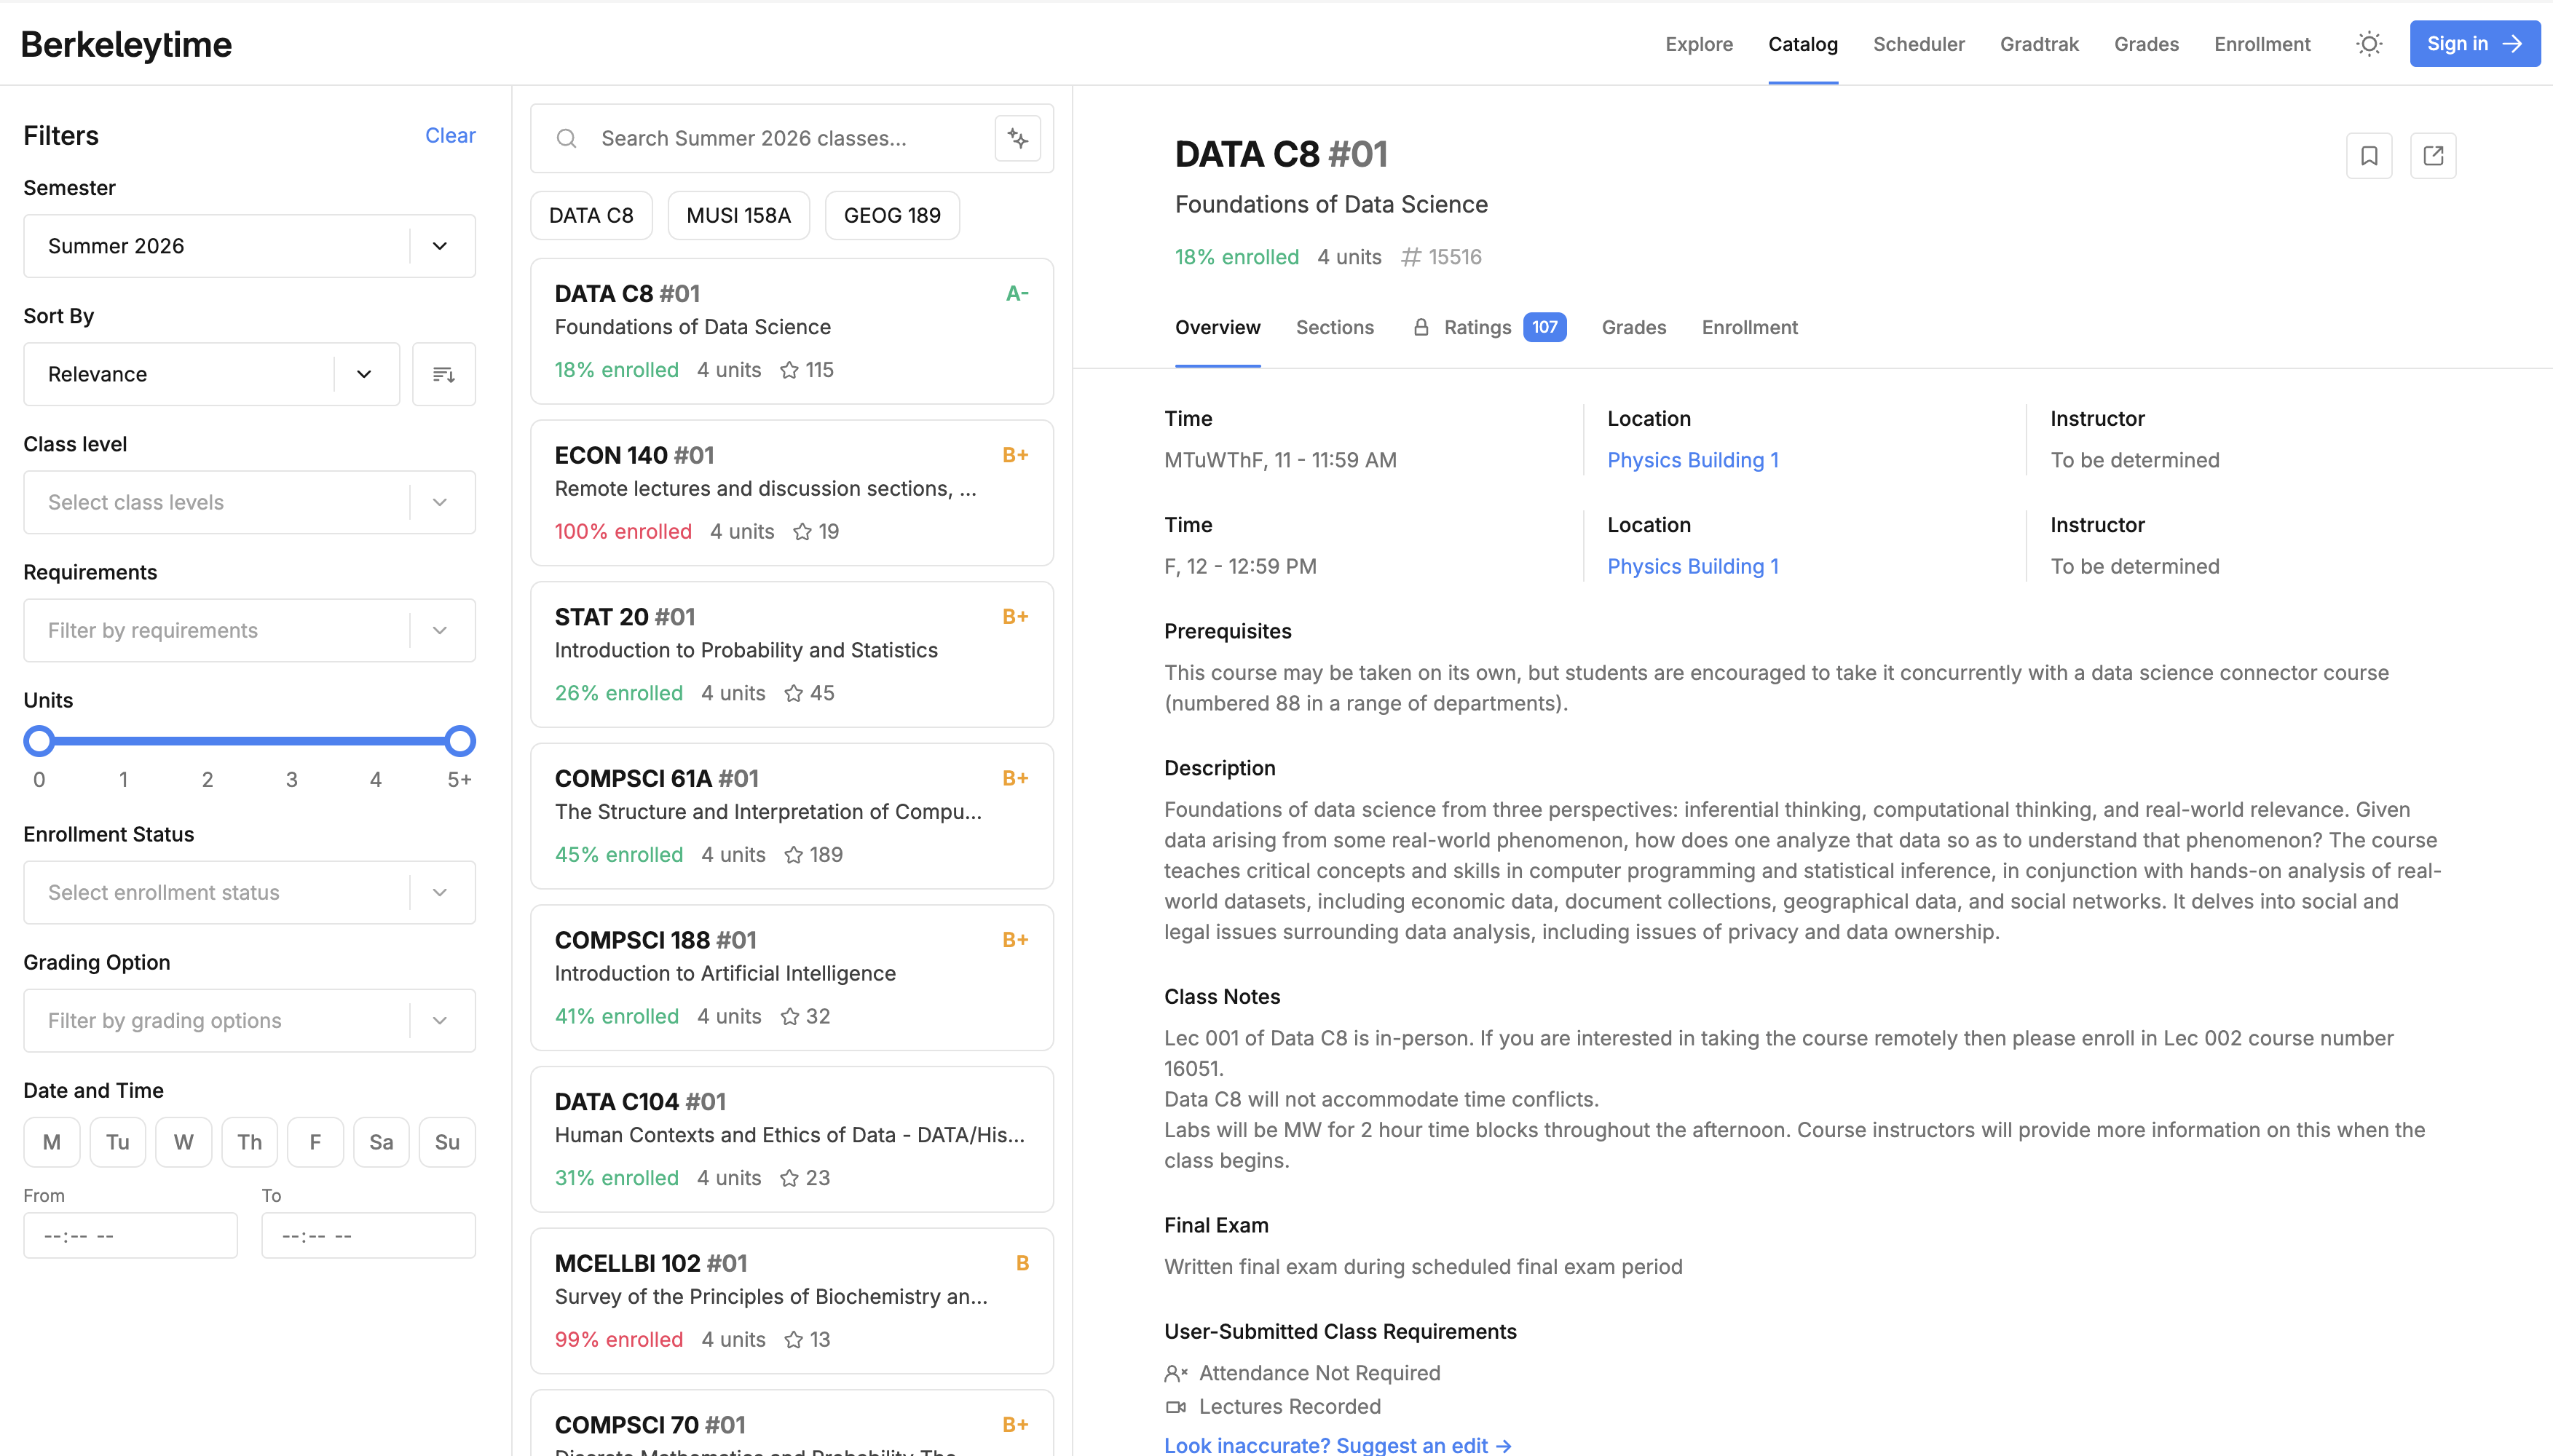This screenshot has width=2553, height=1456.
Task: Toggle Monday day filter
Action: click(x=52, y=1142)
